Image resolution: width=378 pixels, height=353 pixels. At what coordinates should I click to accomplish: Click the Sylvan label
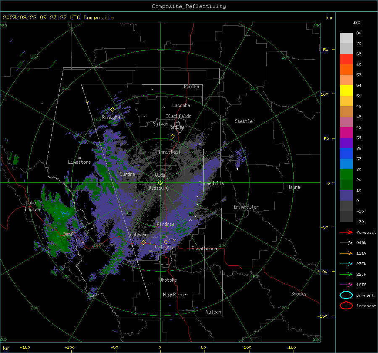coord(160,124)
